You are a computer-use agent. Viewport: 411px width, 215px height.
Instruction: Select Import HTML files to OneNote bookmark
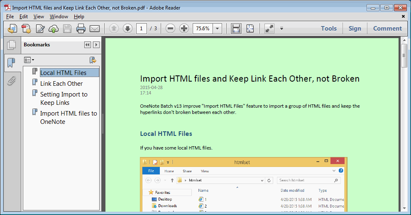pyautogui.click(x=68, y=117)
